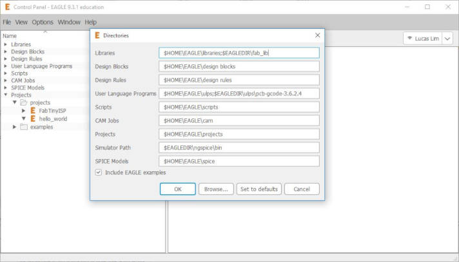Click the Scripts path field
This screenshot has width=459, height=262.
(x=239, y=107)
